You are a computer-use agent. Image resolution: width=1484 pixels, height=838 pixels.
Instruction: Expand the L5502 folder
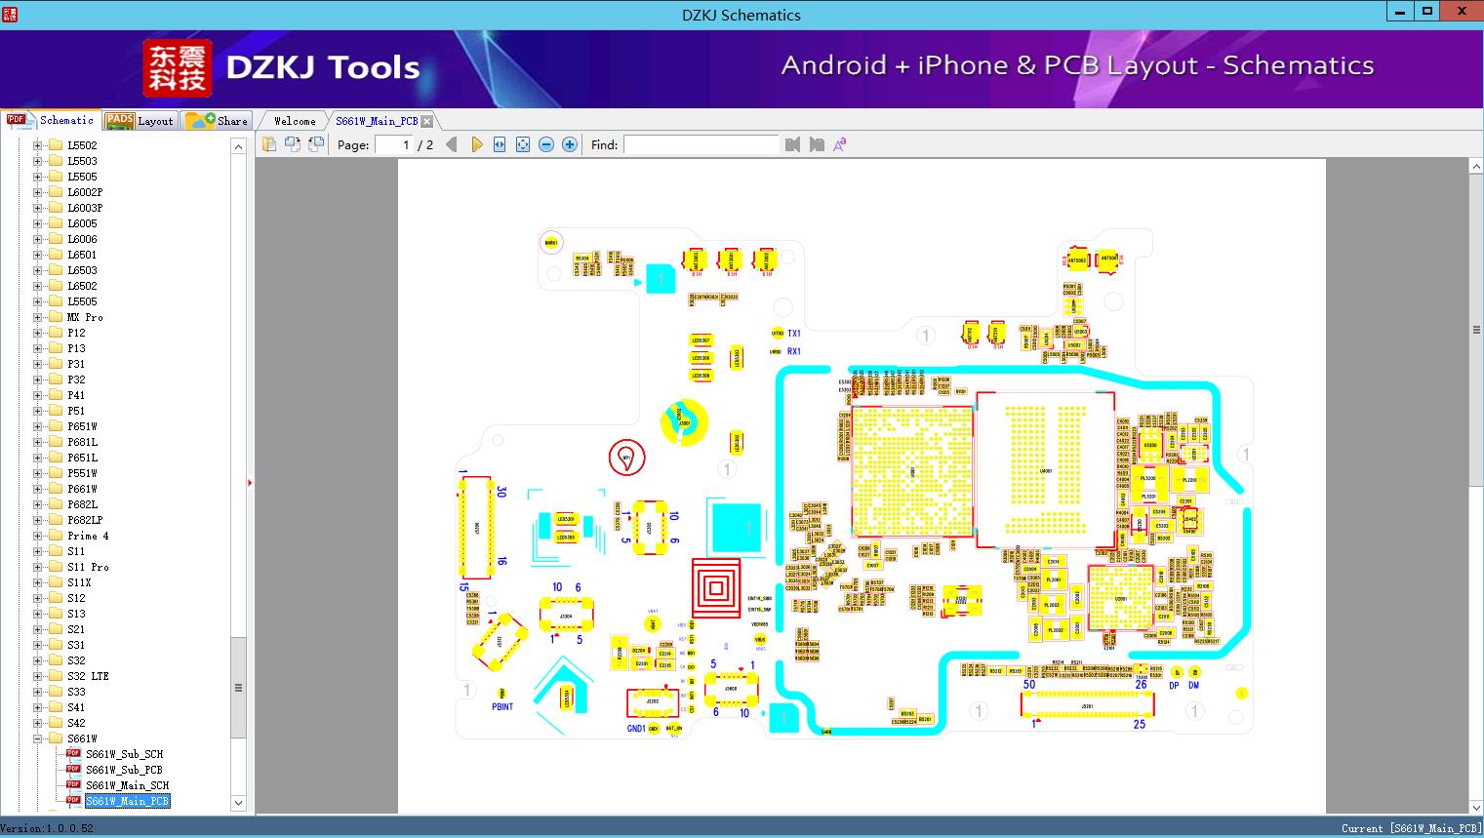[x=38, y=145]
